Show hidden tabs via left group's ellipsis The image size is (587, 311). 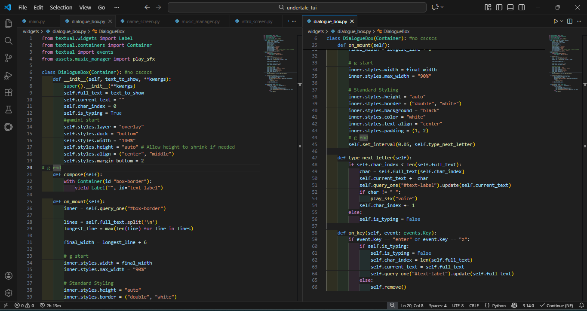point(294,21)
